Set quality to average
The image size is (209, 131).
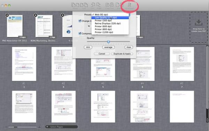[x=108, y=47]
